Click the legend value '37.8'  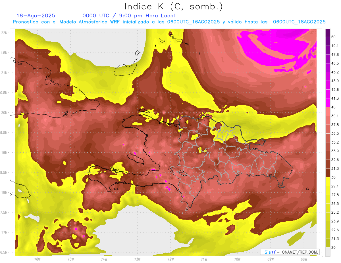pyautogui.click(x=335, y=125)
